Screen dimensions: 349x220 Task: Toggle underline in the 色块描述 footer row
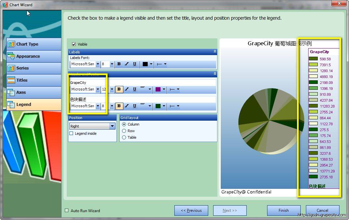135,106
